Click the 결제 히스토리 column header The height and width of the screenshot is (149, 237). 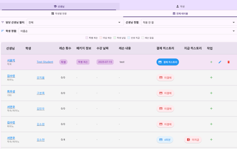pos(165,48)
